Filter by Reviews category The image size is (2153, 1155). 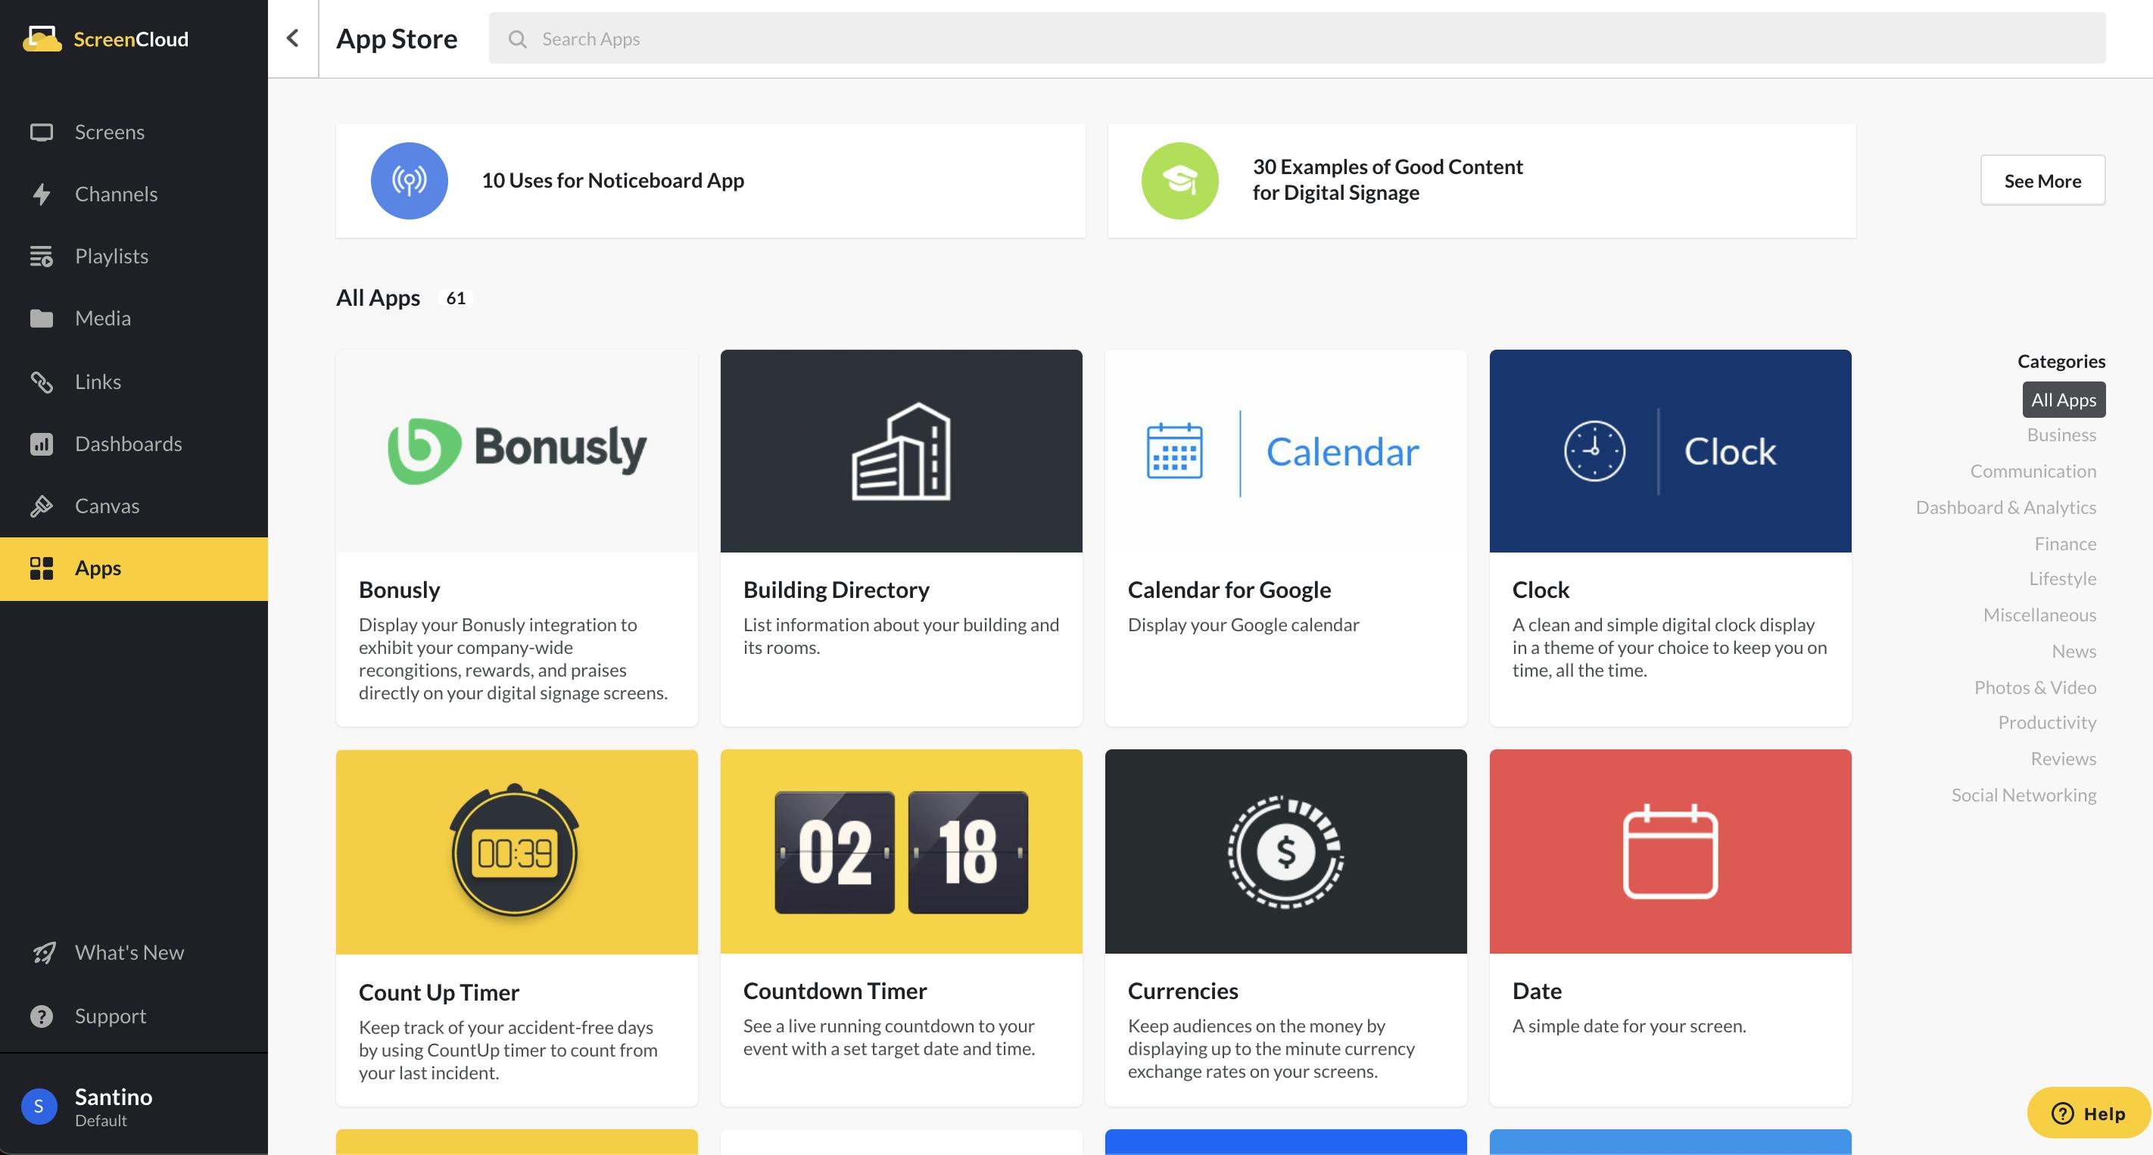point(2064,759)
